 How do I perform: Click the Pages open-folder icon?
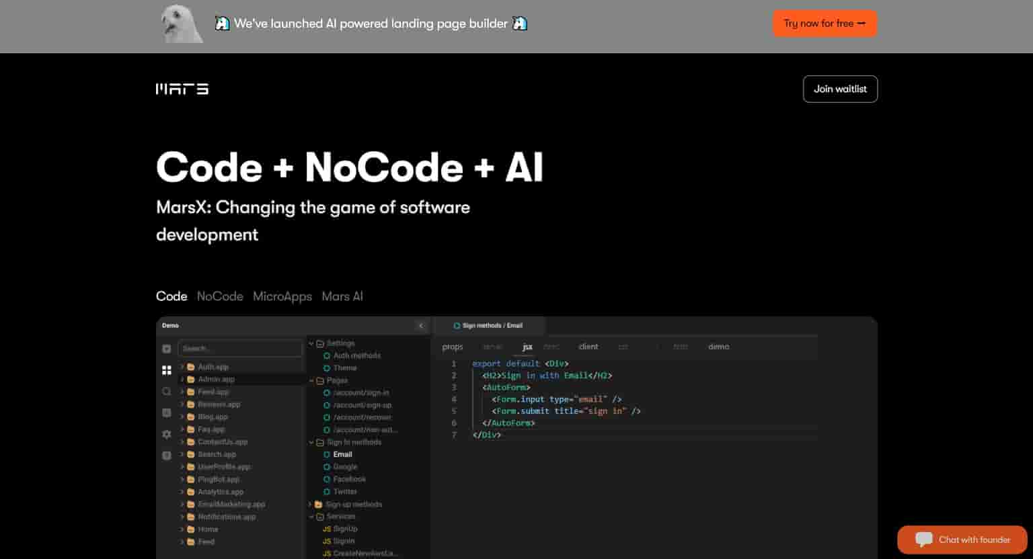tap(320, 380)
